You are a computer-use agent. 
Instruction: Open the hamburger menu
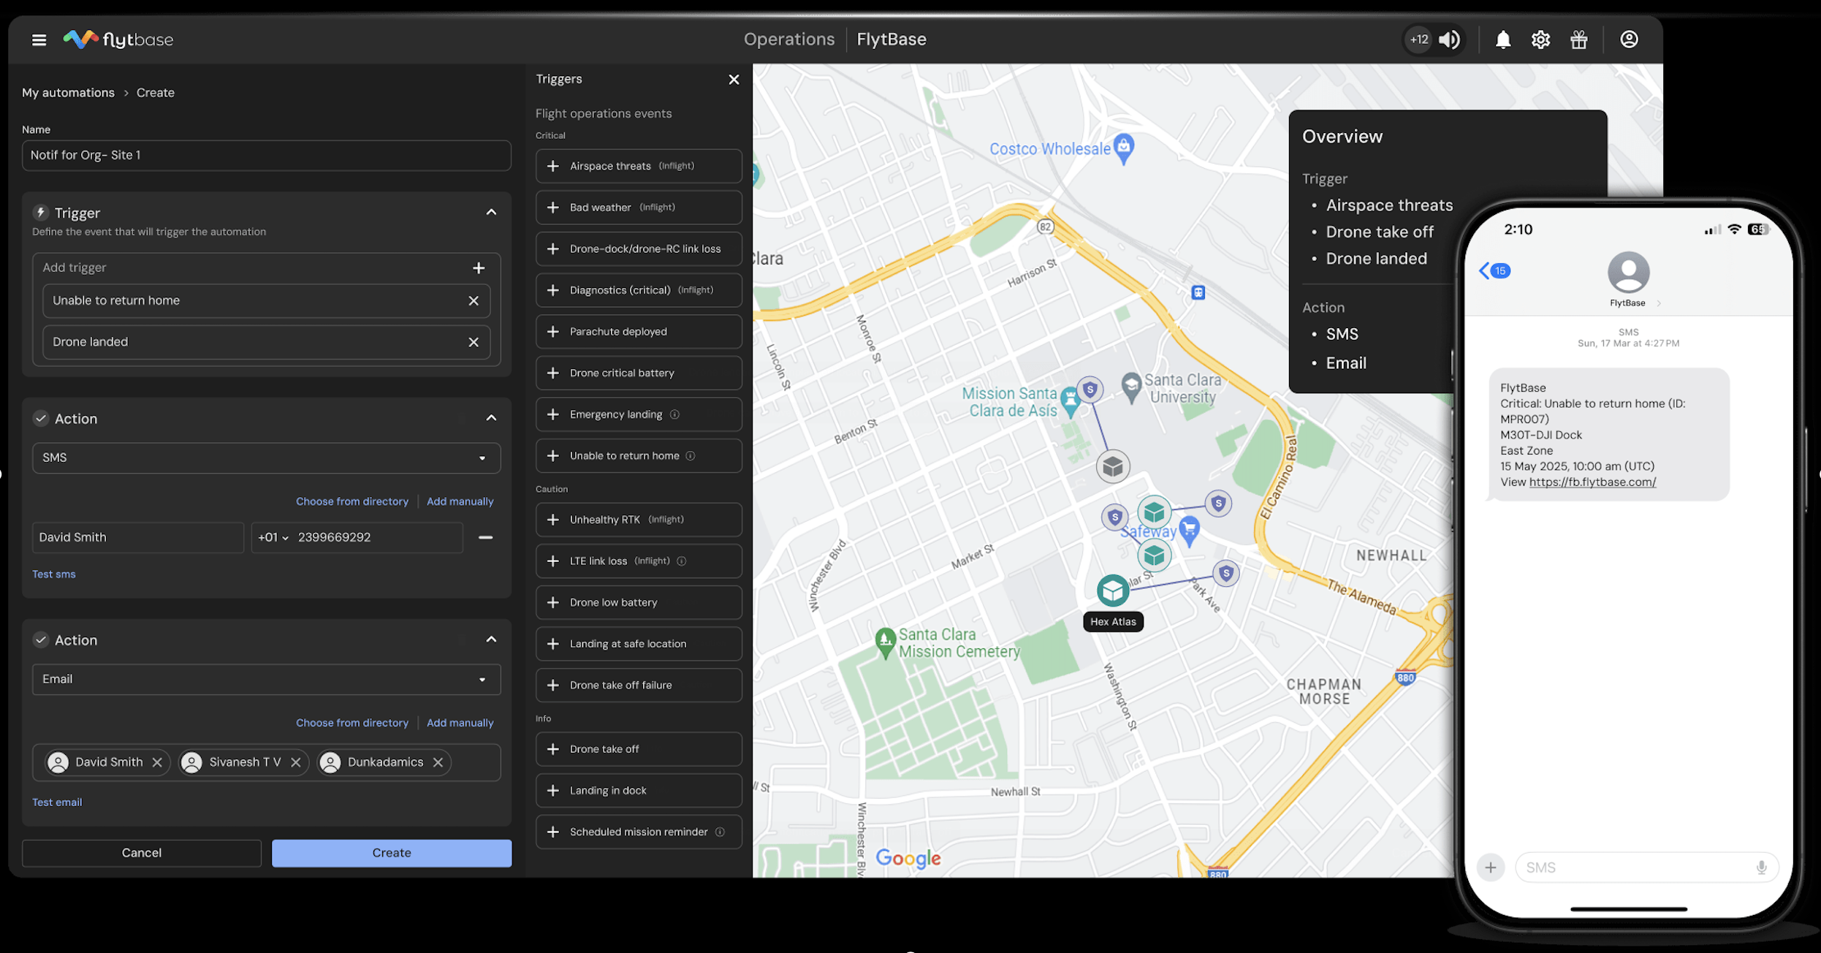(39, 39)
